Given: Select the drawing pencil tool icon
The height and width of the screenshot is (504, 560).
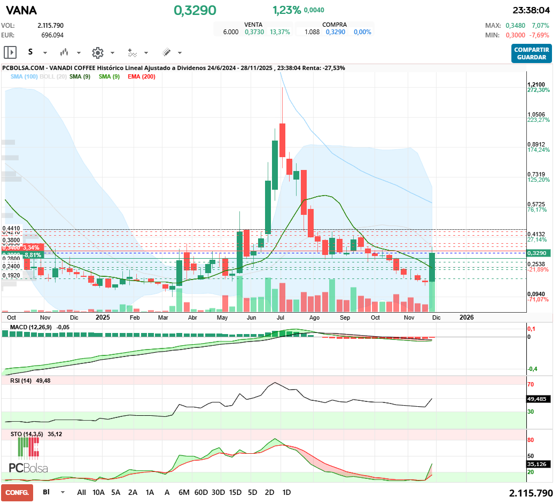Looking at the screenshot, I should [x=166, y=52].
